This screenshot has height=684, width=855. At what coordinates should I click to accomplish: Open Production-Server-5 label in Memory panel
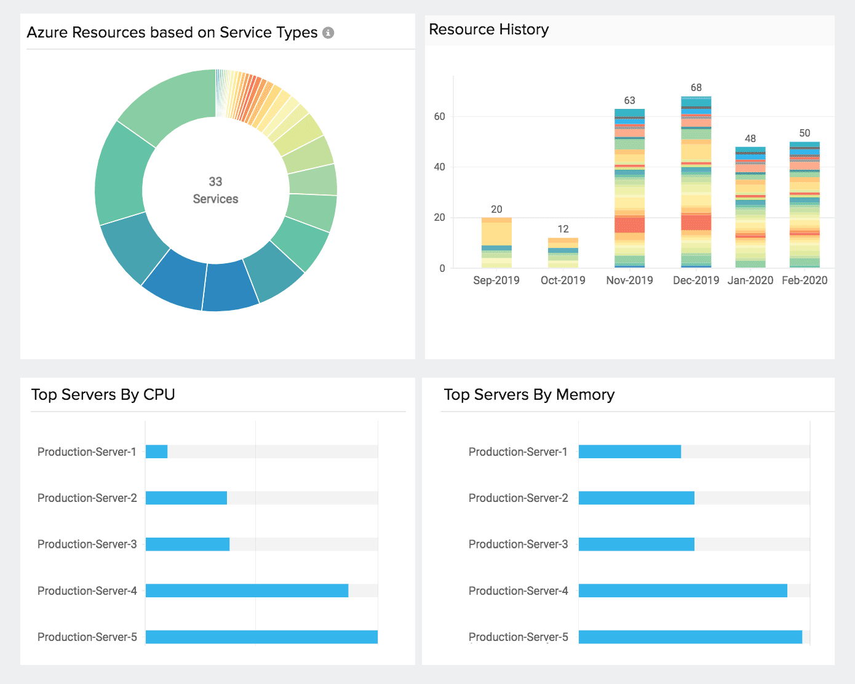tap(518, 637)
